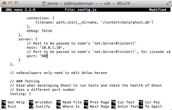This screenshot has height=110, width=172.
Task: Click the ^R Read File shortcut
Action: (x=69, y=102)
